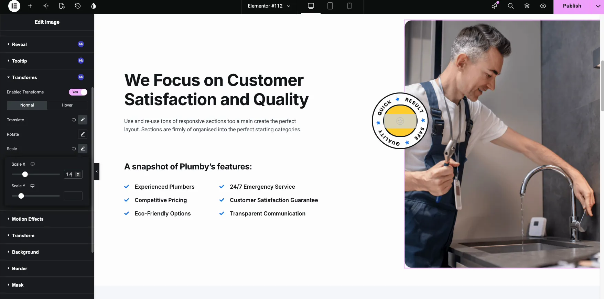Open the Structure layers icon
Viewport: 604px width, 299px height.
pyautogui.click(x=527, y=6)
